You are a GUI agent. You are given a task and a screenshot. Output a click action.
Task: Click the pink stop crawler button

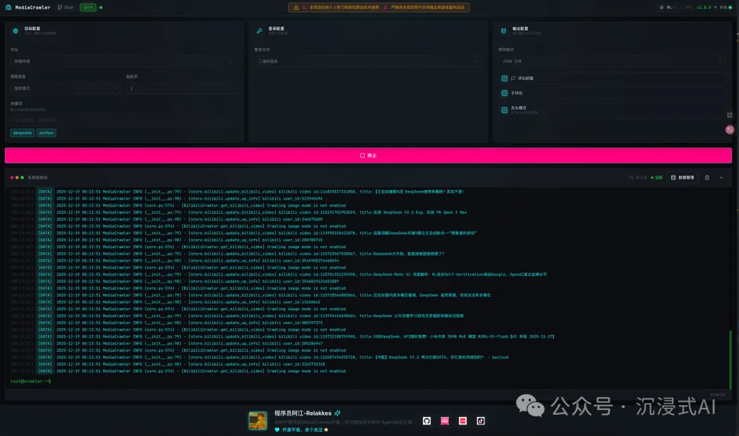point(368,155)
